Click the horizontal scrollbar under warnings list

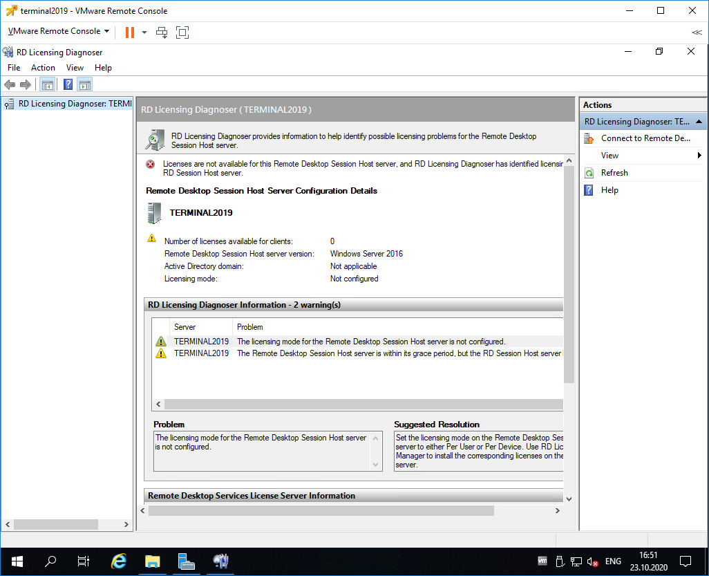[359, 404]
